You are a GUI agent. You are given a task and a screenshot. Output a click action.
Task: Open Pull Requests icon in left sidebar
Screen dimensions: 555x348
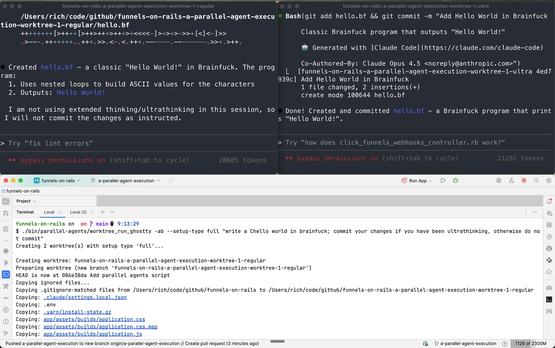click(6, 213)
